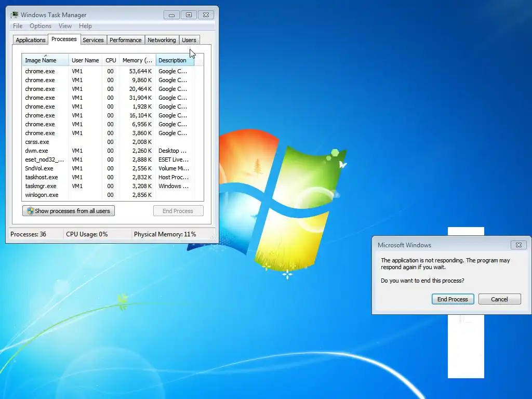
Task: Click the 2,008 K memory value
Action: tap(142, 142)
